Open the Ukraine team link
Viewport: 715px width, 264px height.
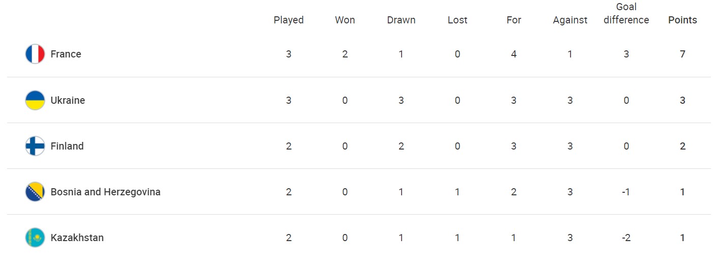click(x=68, y=100)
